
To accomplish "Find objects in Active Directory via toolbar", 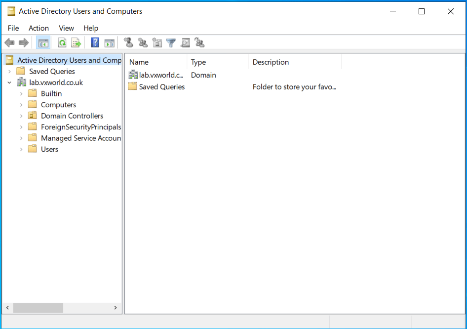I will 185,42.
